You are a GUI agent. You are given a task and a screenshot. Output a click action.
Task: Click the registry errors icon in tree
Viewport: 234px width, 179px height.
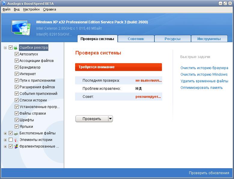click(x=16, y=48)
